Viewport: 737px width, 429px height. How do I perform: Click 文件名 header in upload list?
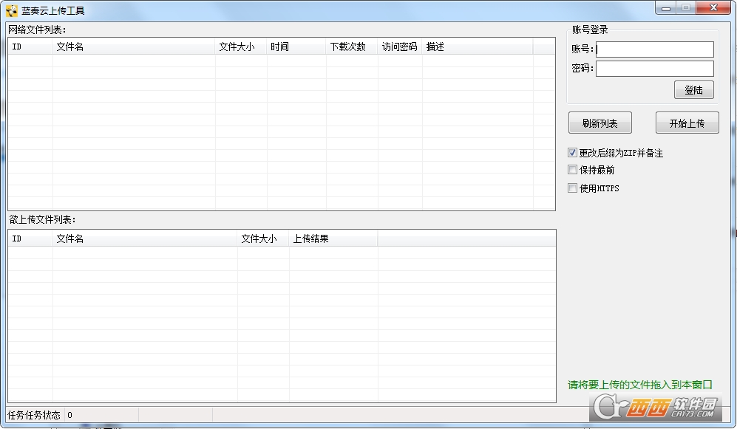pyautogui.click(x=144, y=238)
